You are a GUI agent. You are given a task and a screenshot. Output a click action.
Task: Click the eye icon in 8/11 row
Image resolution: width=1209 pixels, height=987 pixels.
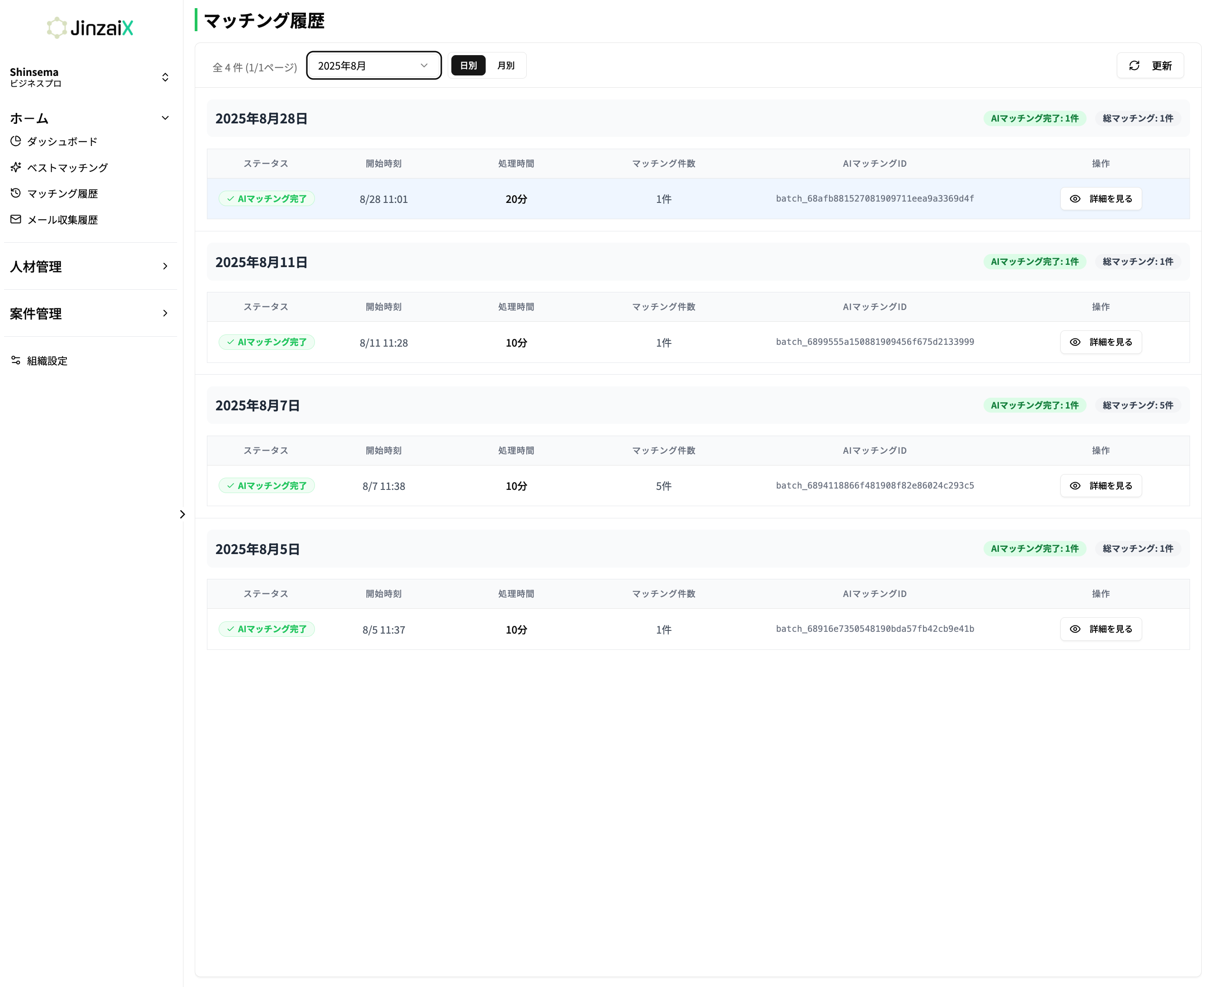pos(1075,342)
